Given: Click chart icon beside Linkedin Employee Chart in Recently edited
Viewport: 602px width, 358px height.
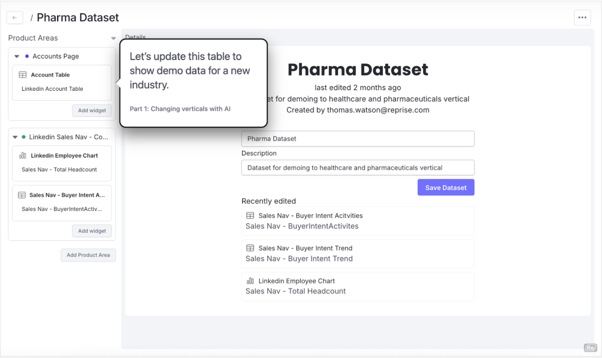Looking at the screenshot, I should pos(250,281).
